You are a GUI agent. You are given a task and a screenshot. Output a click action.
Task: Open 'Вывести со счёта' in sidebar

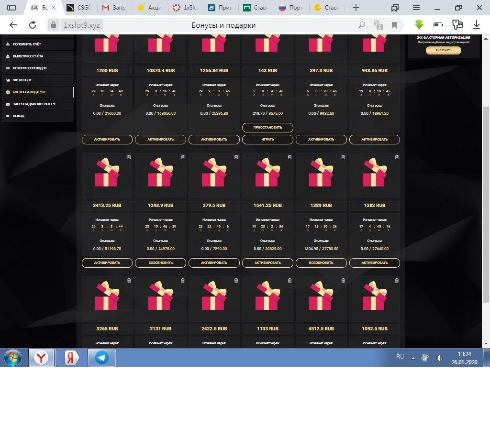click(x=38, y=56)
